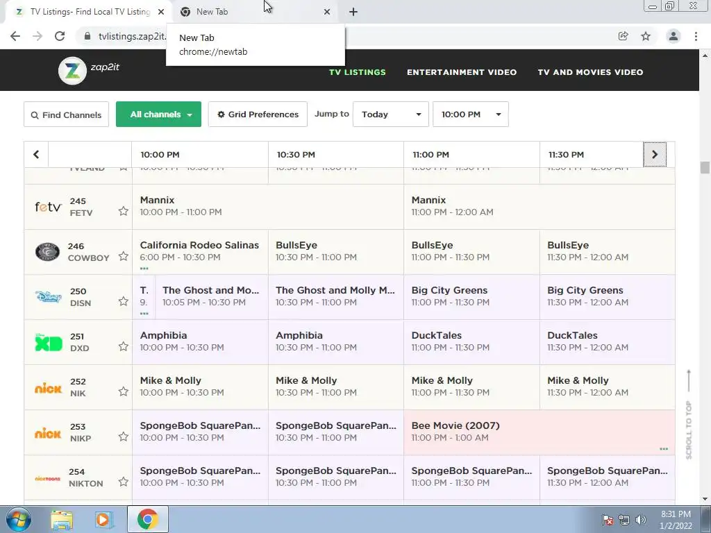Click Action Center flag tray icon

608,520
